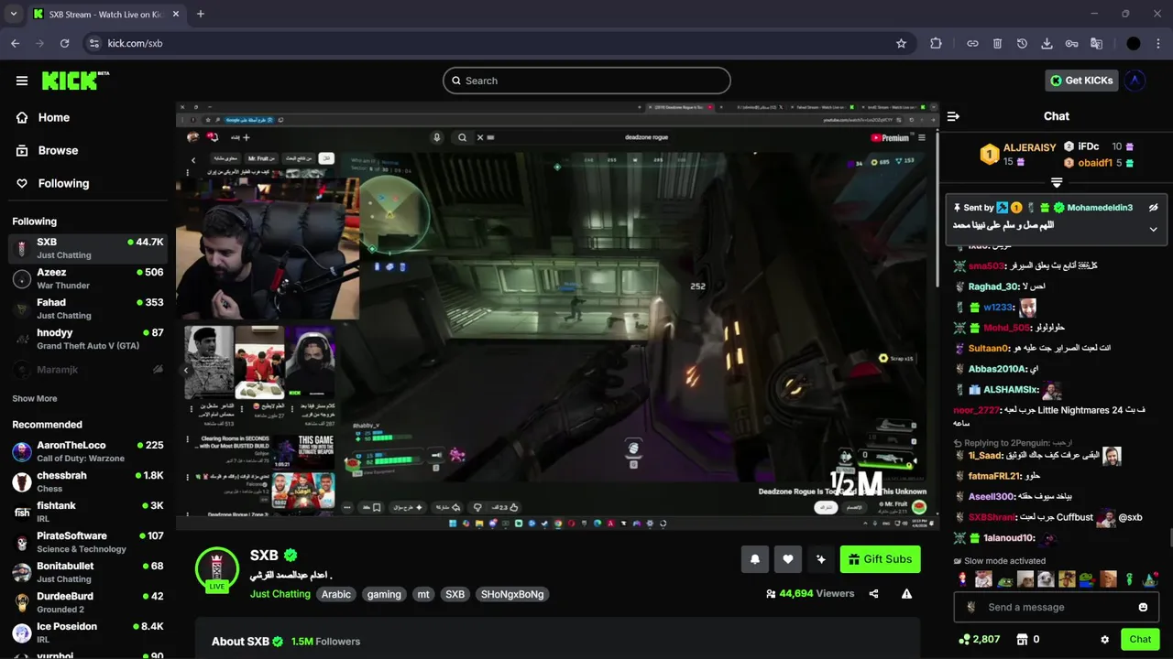1173x659 pixels.
Task: Click the ALJERAISY top gifter name
Action: 1029,147
